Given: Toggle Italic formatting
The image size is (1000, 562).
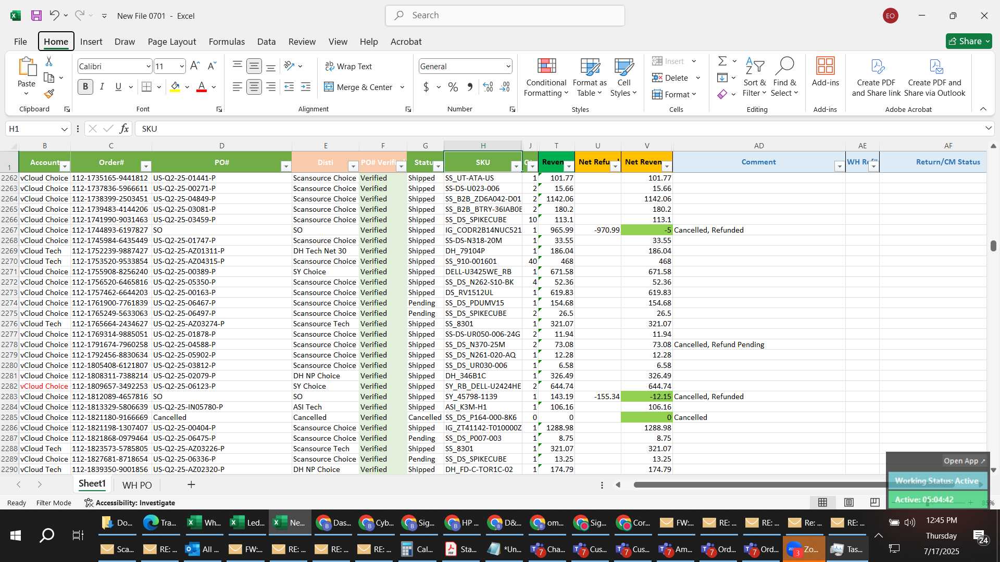Looking at the screenshot, I should click(102, 87).
